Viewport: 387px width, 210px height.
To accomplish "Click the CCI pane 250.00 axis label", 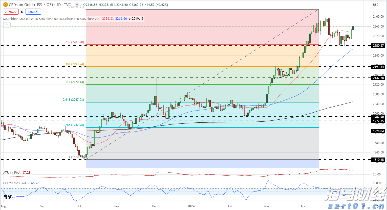I will point(378,183).
